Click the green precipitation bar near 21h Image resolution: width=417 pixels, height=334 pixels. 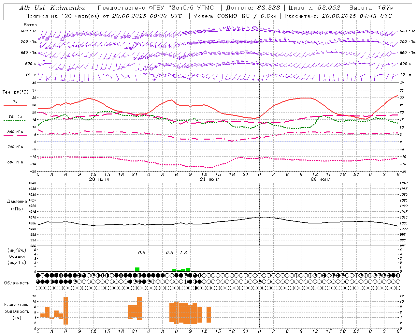pos(137,269)
